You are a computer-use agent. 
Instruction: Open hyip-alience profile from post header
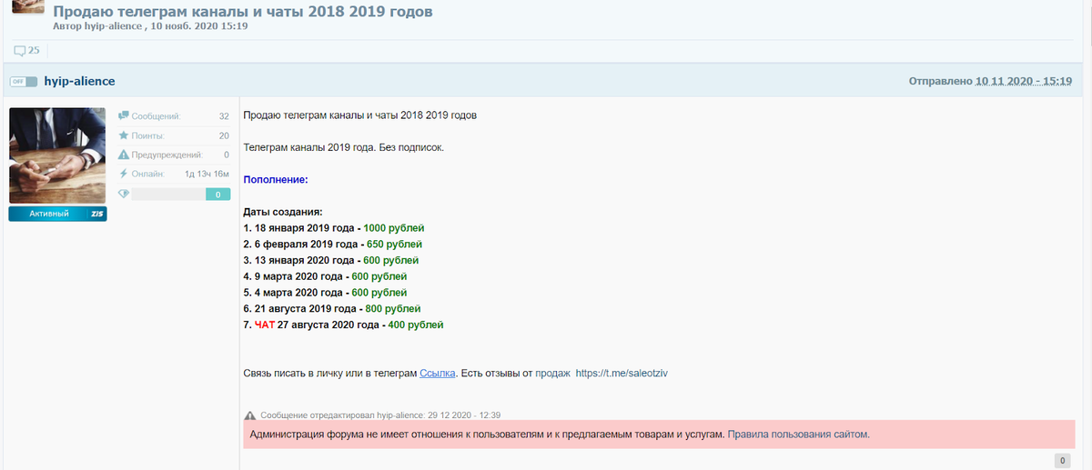pos(80,82)
